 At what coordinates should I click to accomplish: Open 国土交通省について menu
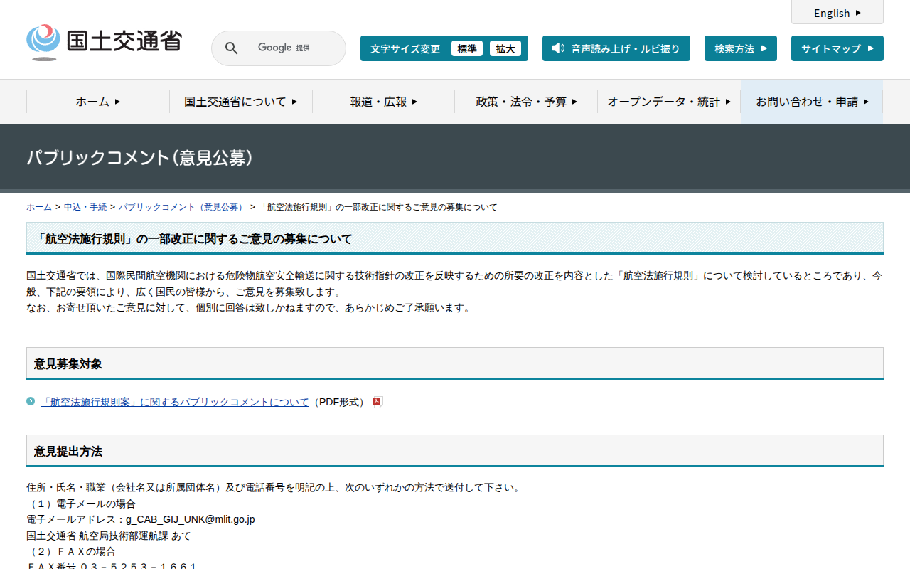(x=241, y=102)
